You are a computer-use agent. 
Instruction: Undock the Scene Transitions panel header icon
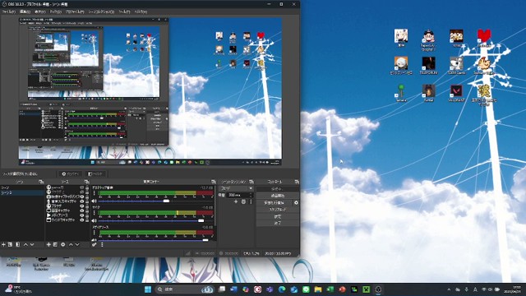pyautogui.click(x=251, y=182)
